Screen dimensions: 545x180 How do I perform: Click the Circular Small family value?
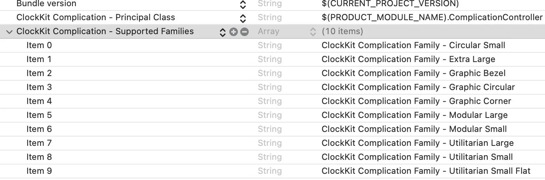pos(413,45)
